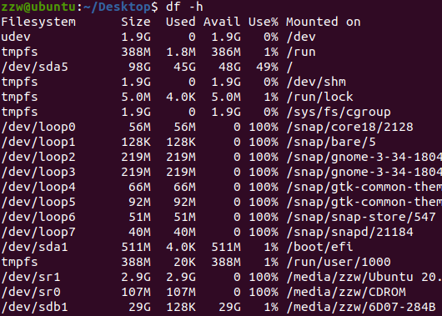Click the '/dev/loop2' filesystem entry
Viewport: 442px width, 316px height.
pos(38,157)
